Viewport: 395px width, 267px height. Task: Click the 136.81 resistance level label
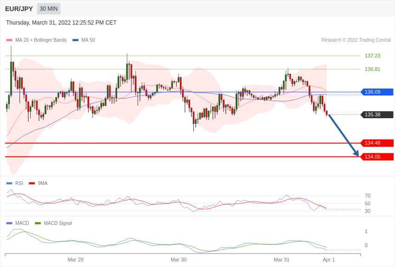[373, 69]
